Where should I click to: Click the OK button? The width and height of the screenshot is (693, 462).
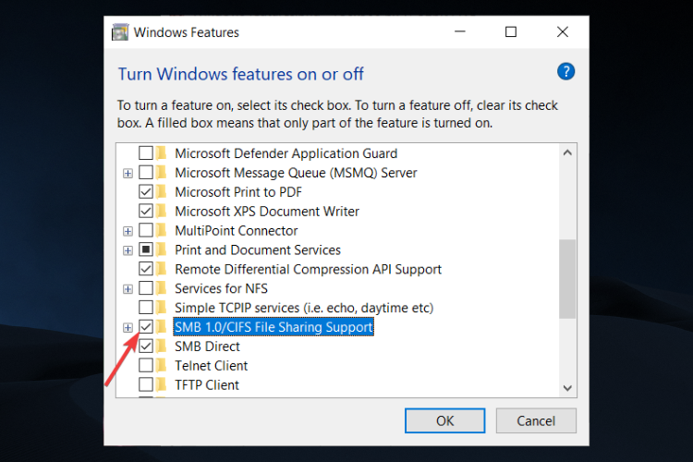(445, 420)
